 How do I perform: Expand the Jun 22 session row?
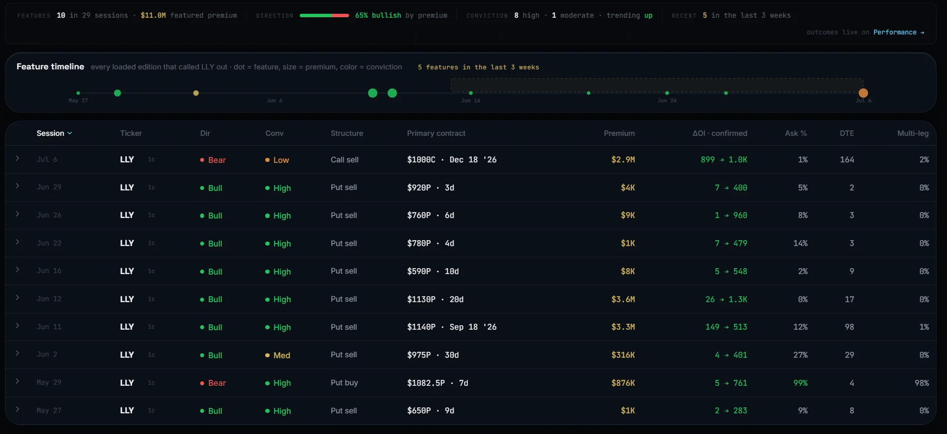click(17, 242)
